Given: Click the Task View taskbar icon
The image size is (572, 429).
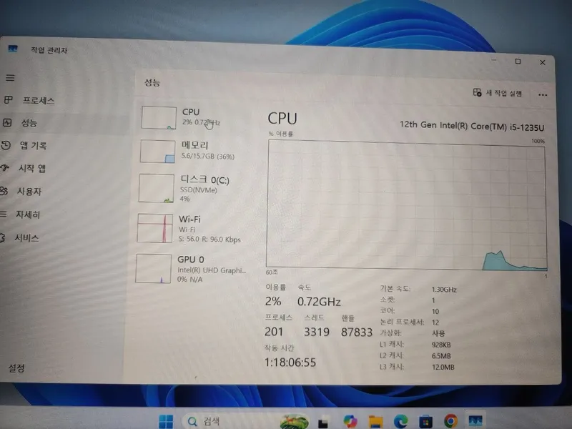Looking at the screenshot, I should click(323, 422).
